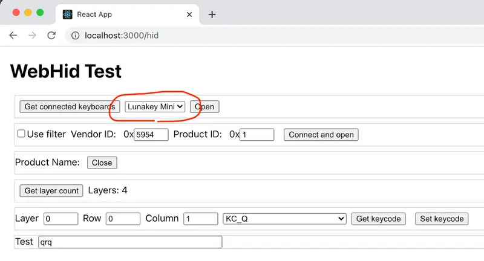Expand the KC_Q keycode dropdown
This screenshot has height=261, width=484.
tap(284, 219)
